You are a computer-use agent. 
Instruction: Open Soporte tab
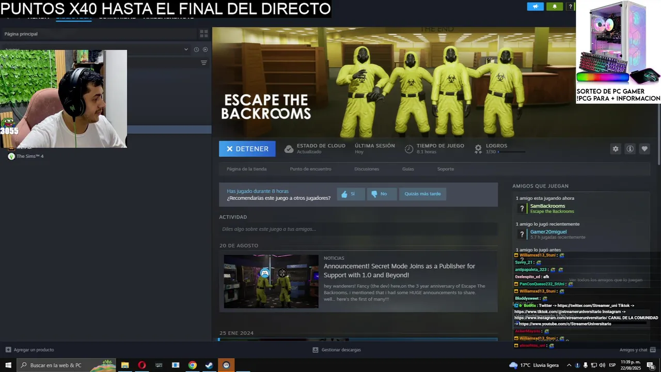click(446, 169)
